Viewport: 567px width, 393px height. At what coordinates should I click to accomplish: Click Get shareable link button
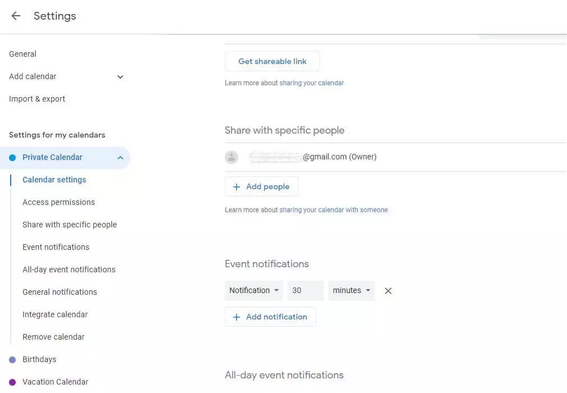pos(273,61)
